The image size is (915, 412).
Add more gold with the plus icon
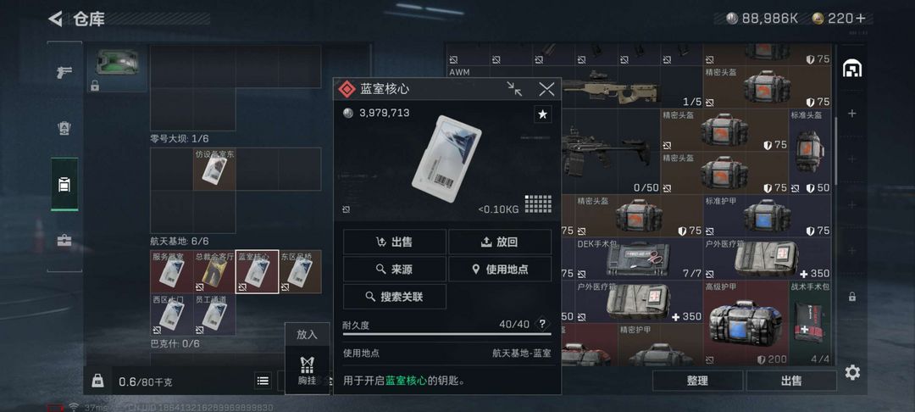pyautogui.click(x=860, y=18)
